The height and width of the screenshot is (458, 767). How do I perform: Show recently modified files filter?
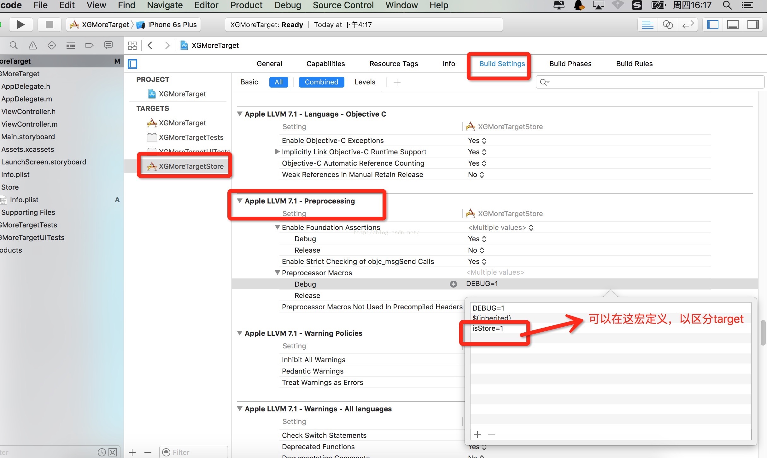point(102,452)
